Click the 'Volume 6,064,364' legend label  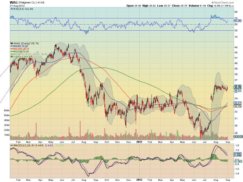click(x=22, y=57)
